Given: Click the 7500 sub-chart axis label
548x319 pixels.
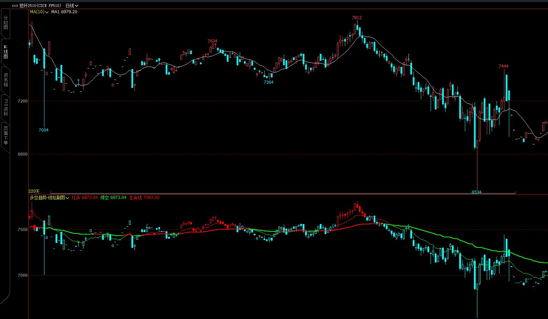Looking at the screenshot, I should pyautogui.click(x=23, y=230).
